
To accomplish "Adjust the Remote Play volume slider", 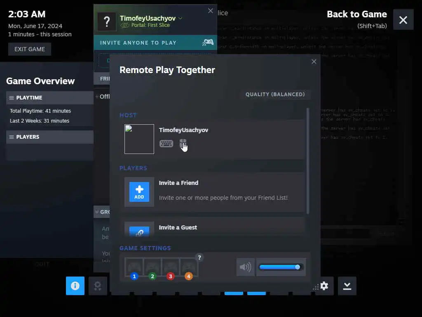I will 281,267.
